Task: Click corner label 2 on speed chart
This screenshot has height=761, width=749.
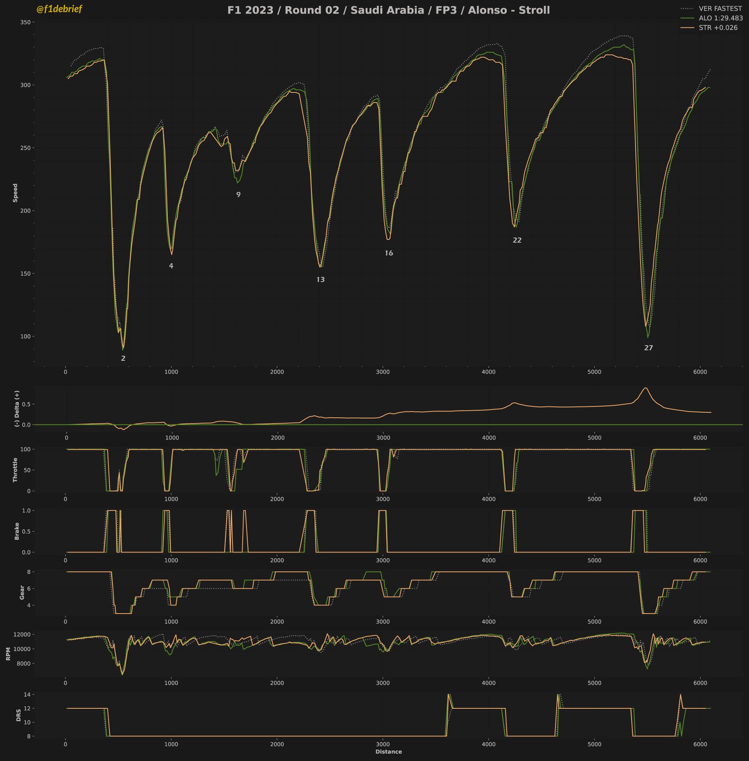Action: coord(123,358)
